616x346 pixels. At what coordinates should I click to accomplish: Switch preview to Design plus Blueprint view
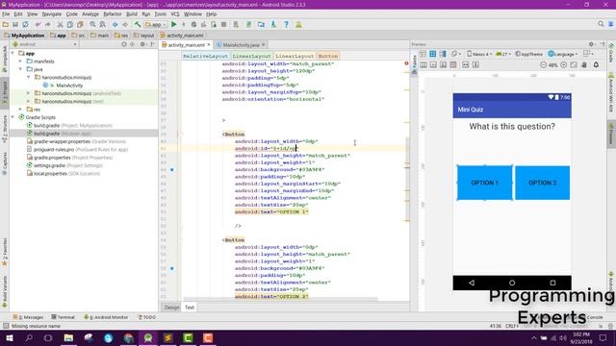[x=443, y=54]
